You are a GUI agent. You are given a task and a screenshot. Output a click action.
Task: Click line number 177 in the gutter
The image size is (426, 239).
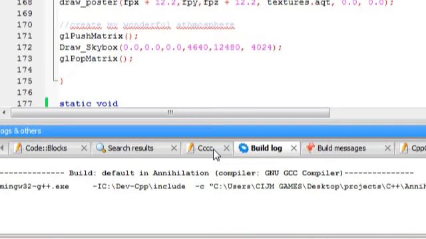pyautogui.click(x=25, y=104)
